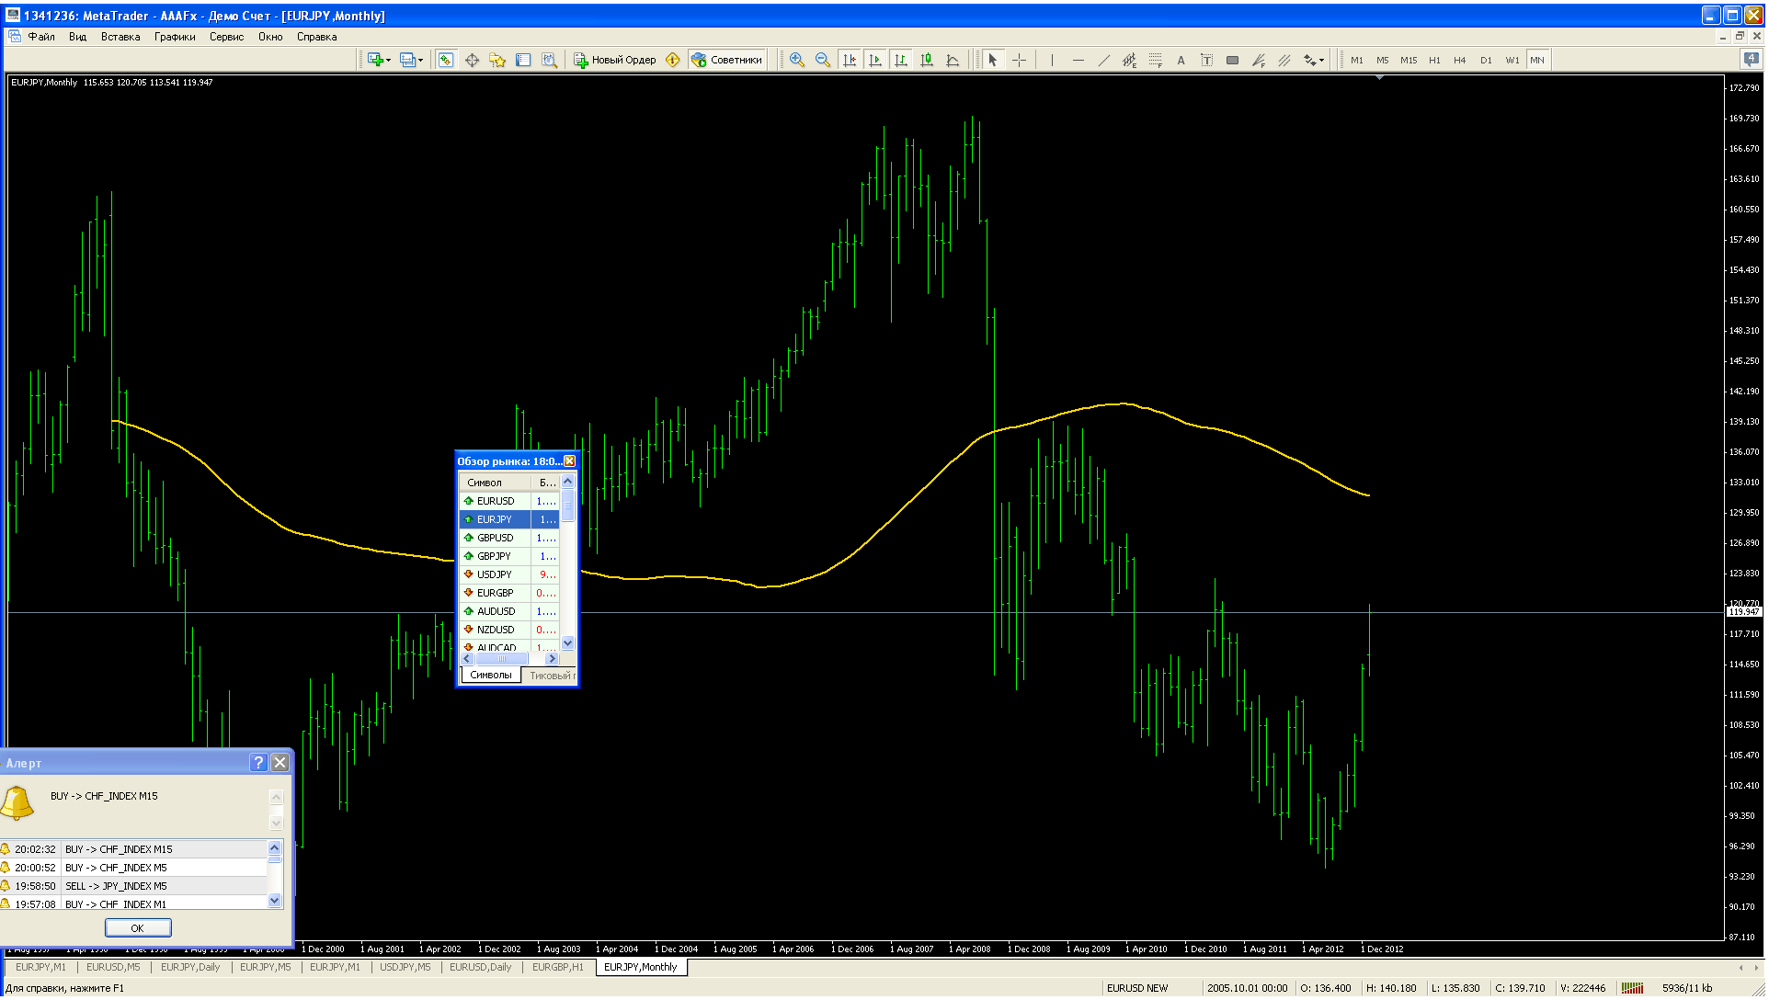Open the Navigator favorites star icon

tap(497, 61)
